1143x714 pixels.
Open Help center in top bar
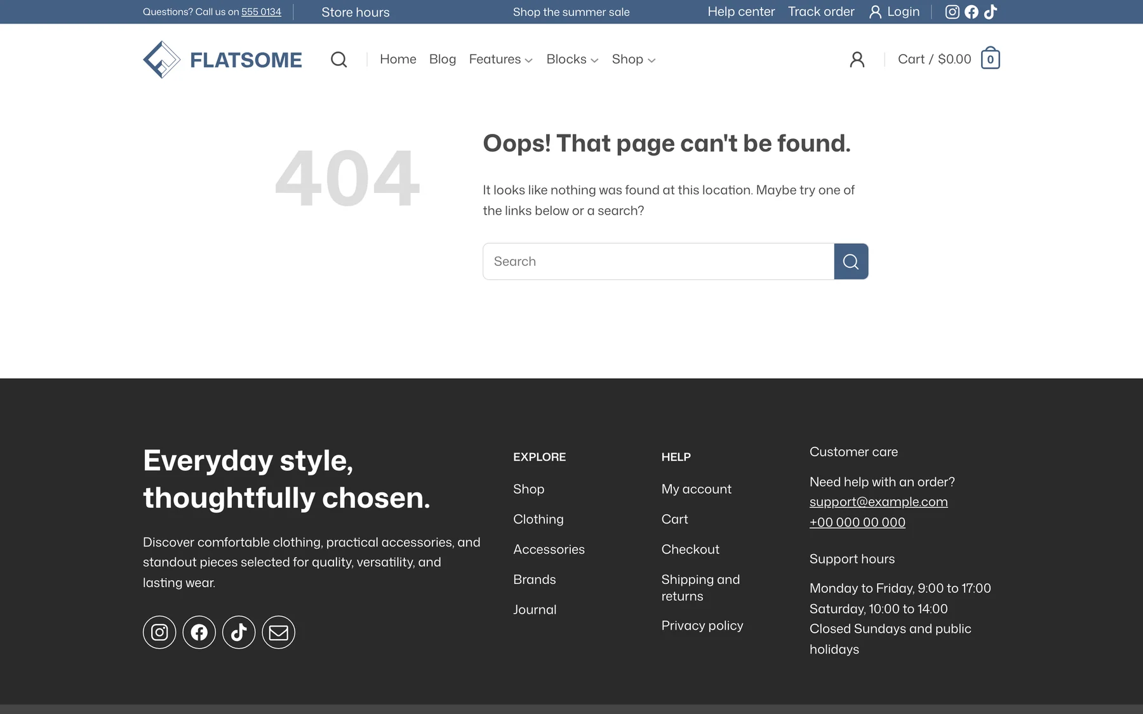[x=741, y=11]
